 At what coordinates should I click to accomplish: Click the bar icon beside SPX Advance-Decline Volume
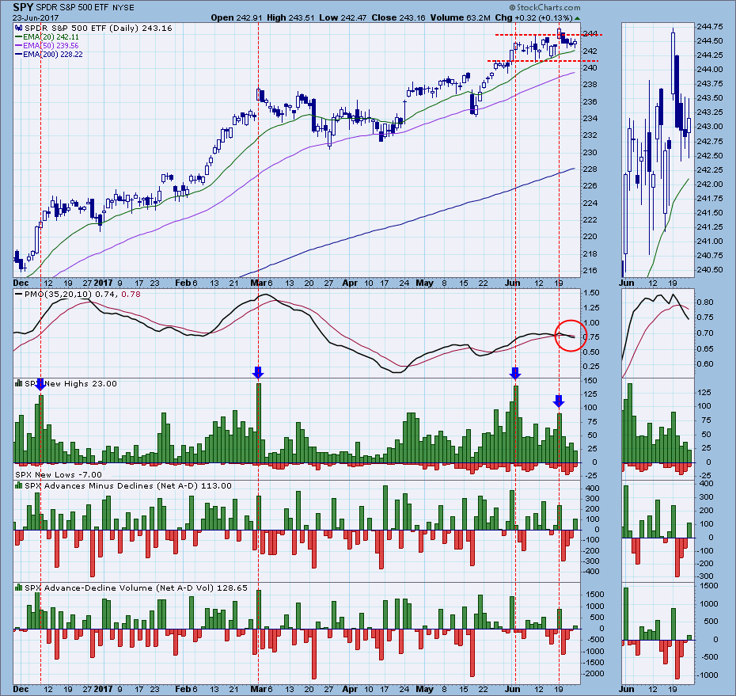pos(19,587)
